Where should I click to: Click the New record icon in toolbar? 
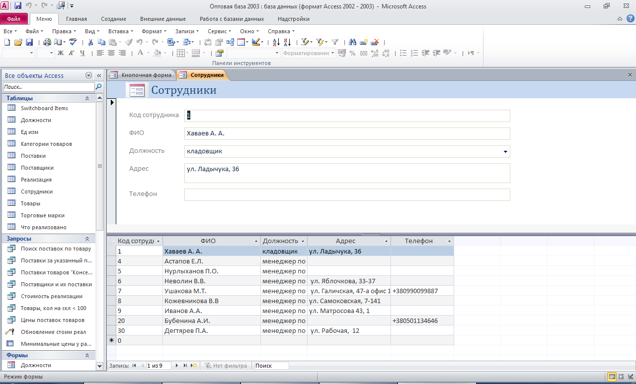[364, 42]
